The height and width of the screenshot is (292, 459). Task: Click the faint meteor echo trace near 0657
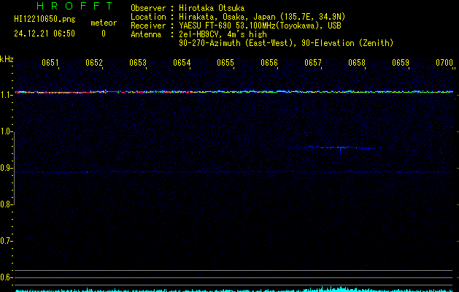click(341, 148)
